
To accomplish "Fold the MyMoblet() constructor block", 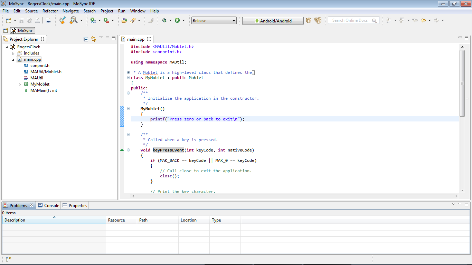I will 128,109.
